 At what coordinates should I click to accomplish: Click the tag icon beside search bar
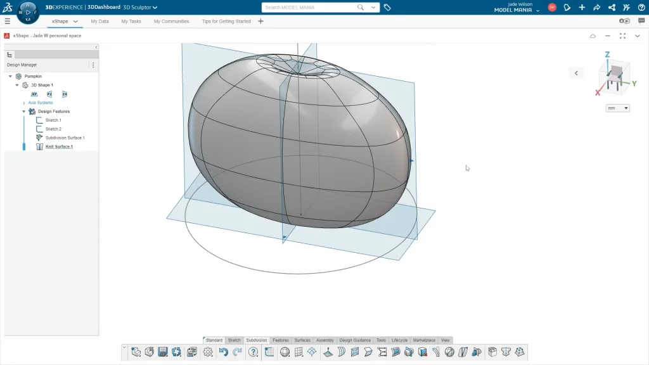click(x=387, y=8)
